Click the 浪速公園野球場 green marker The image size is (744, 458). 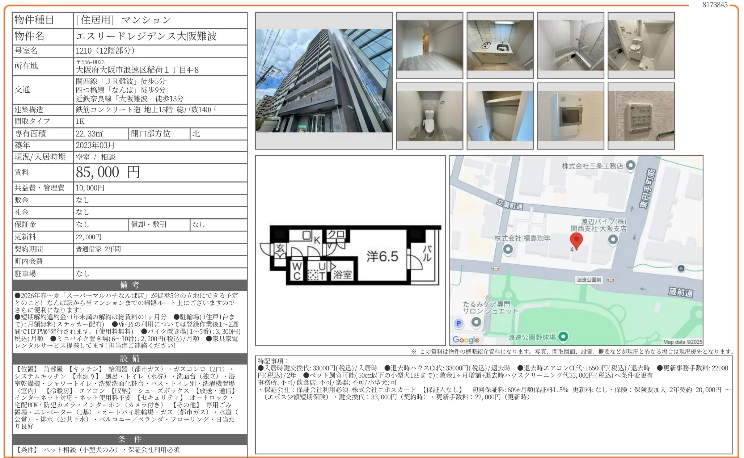(563, 337)
